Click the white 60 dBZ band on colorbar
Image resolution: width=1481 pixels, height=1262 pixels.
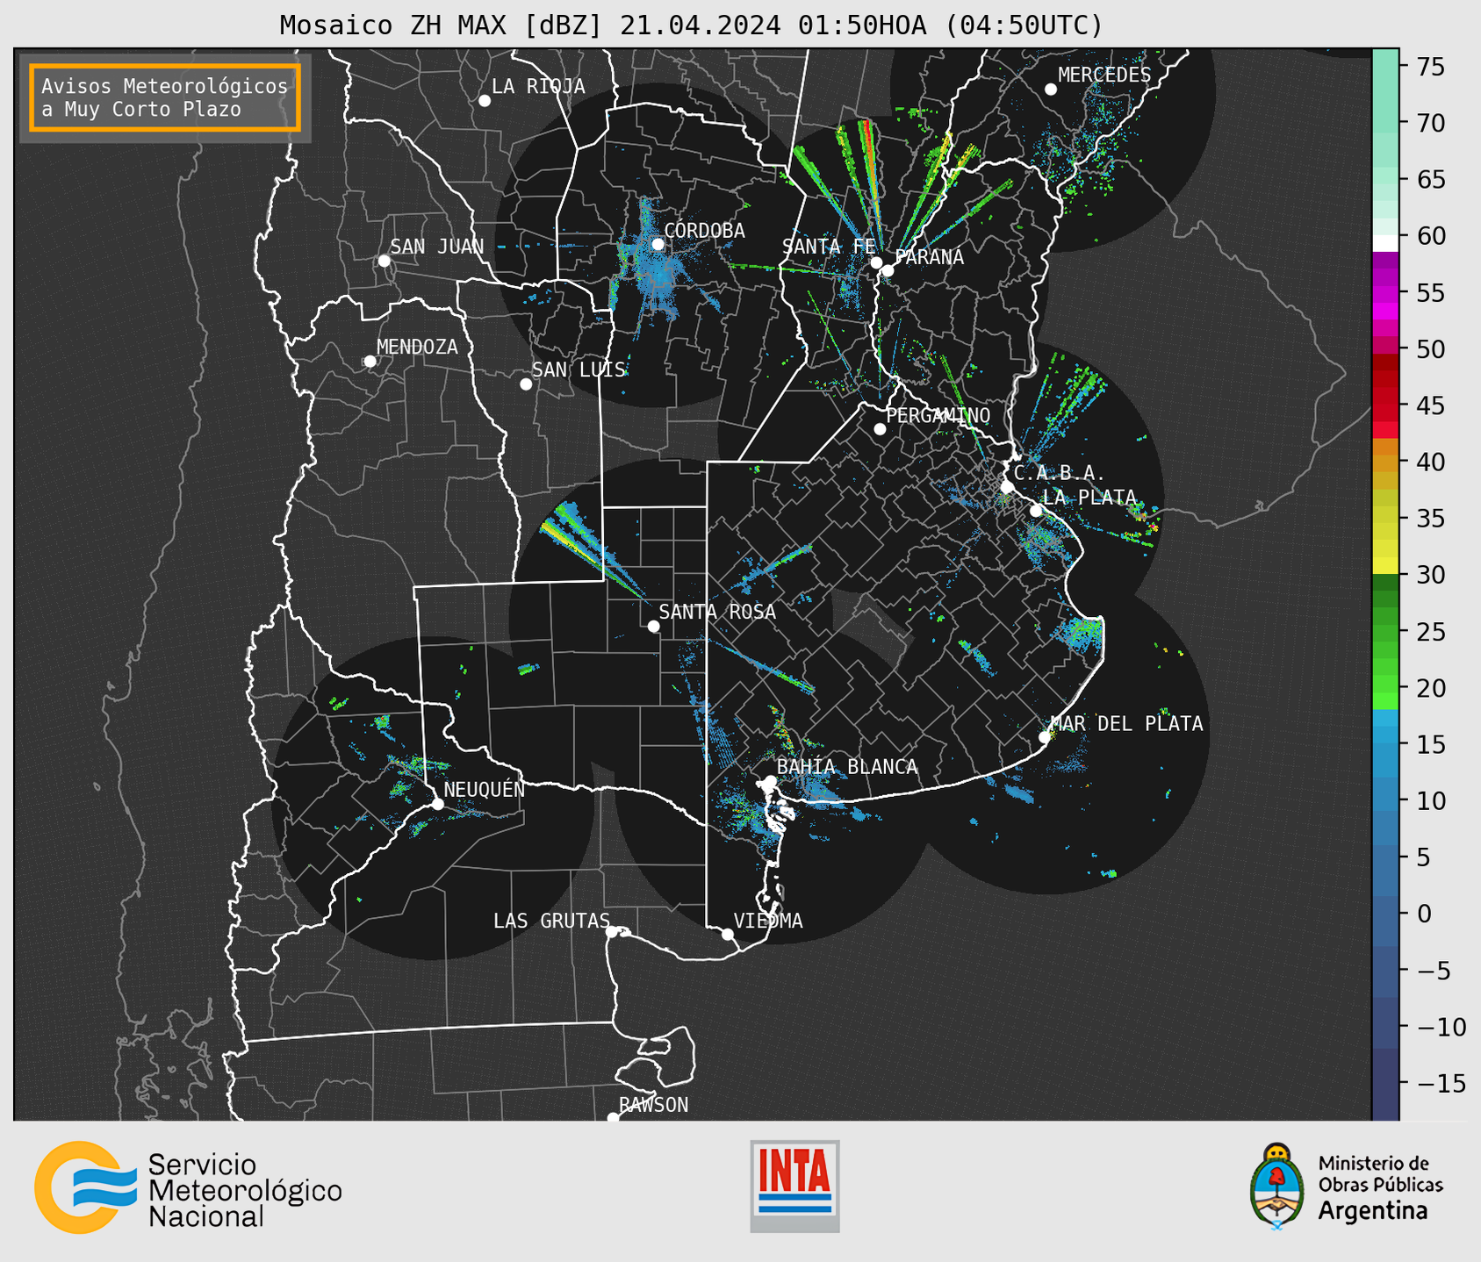tap(1385, 243)
